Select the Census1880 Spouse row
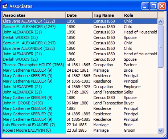This screenshot has width=168, height=139. (x=80, y=98)
